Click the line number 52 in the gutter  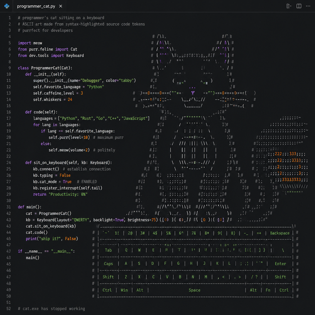click(x=8, y=309)
